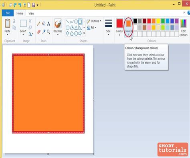The height and width of the screenshot is (158, 190).
Task: Activate the Text tool
Action: [x=49, y=24]
